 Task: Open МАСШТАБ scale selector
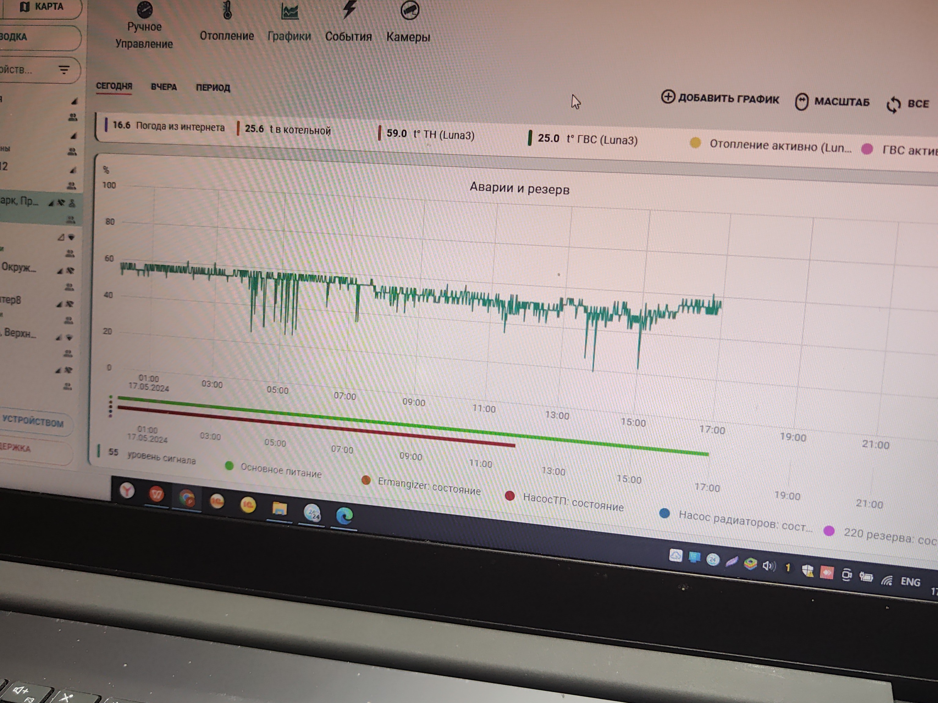pos(832,102)
